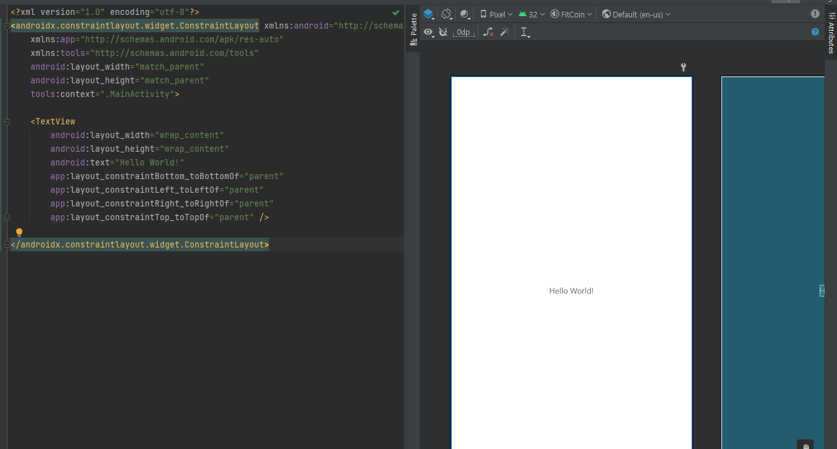Open the Default (en-us) locale dropdown

636,14
